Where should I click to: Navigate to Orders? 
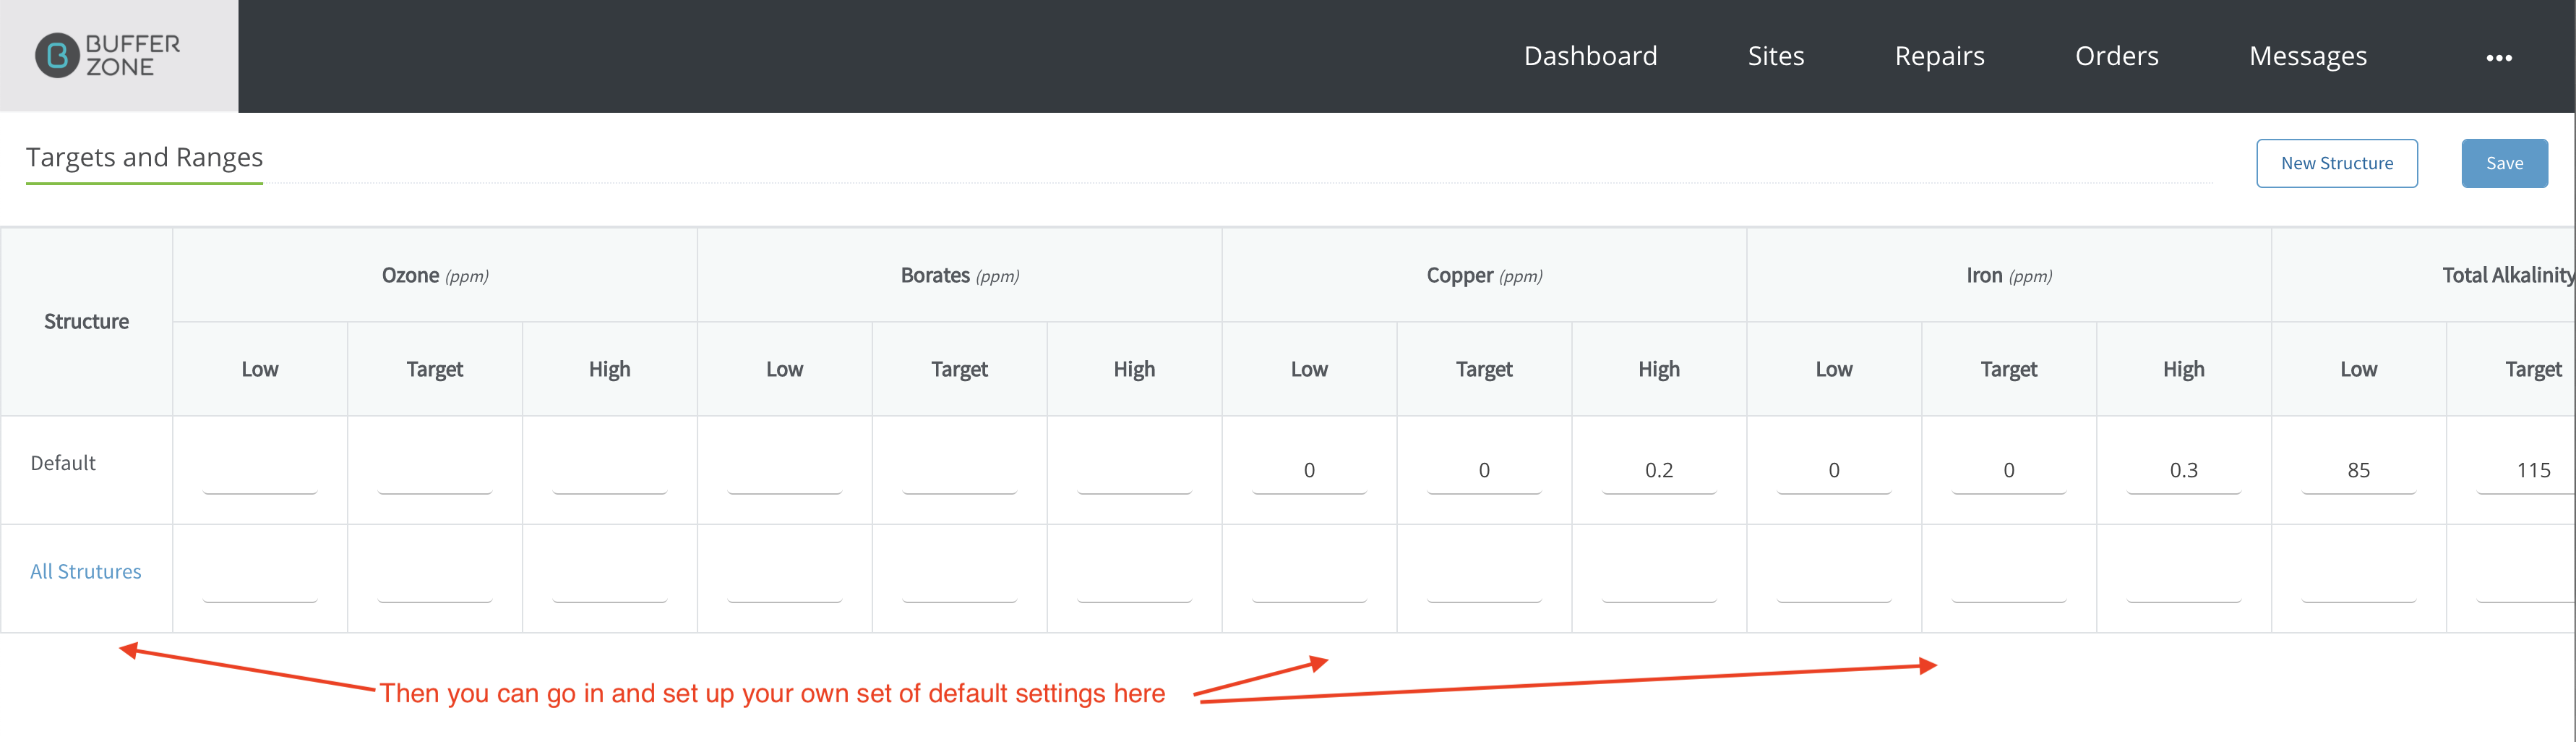[2116, 56]
